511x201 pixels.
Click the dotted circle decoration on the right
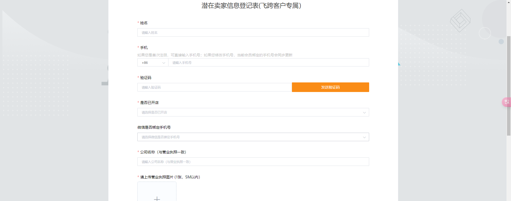click(x=485, y=33)
